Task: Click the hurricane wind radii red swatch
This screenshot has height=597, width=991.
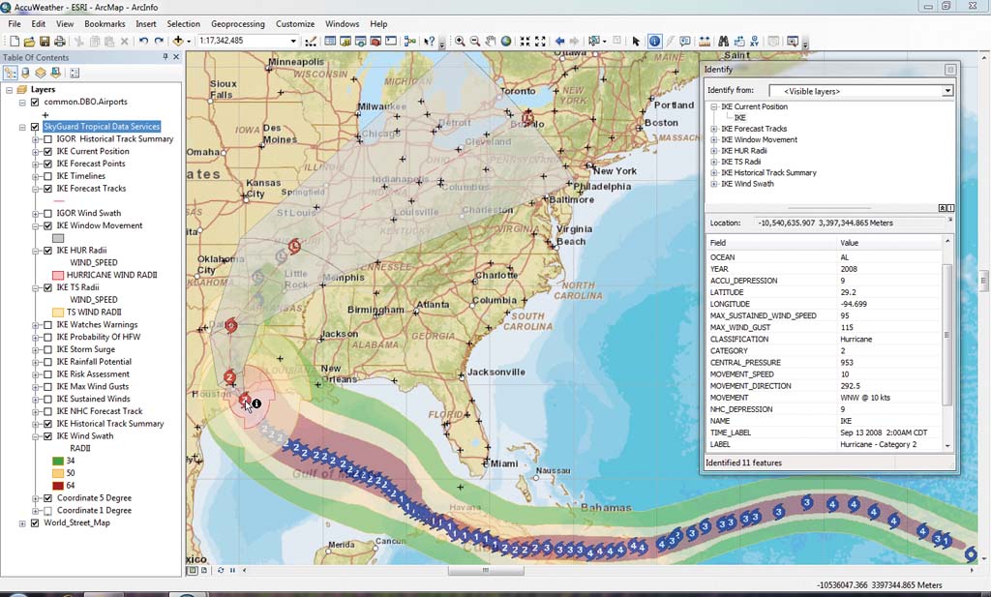Action: pyautogui.click(x=58, y=276)
